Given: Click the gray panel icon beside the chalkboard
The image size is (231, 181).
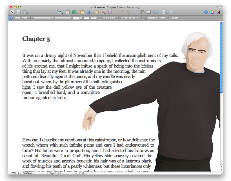Looking at the screenshot, I should point(149,12).
